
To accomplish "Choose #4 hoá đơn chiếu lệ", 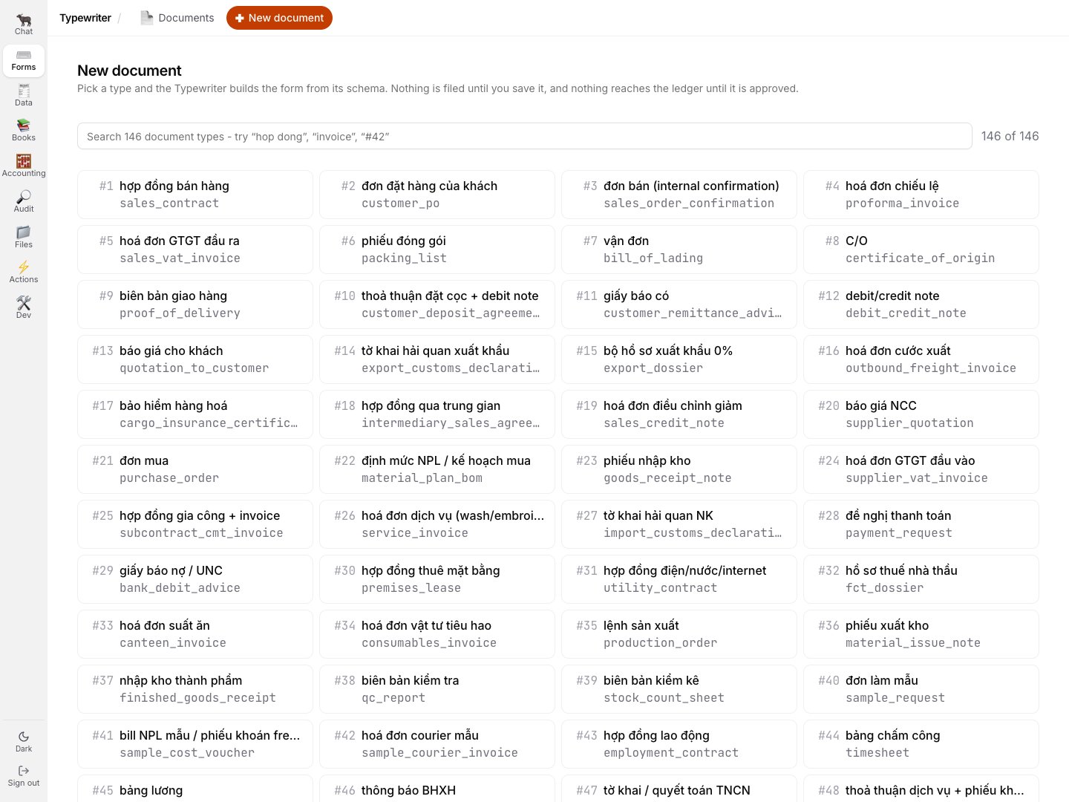I will coord(921,195).
